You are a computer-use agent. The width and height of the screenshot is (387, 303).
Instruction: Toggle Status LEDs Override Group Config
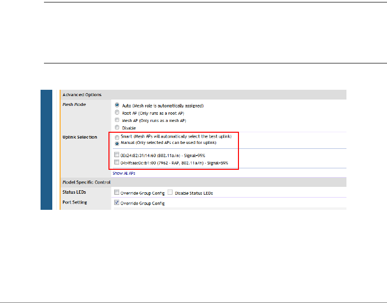(117, 192)
